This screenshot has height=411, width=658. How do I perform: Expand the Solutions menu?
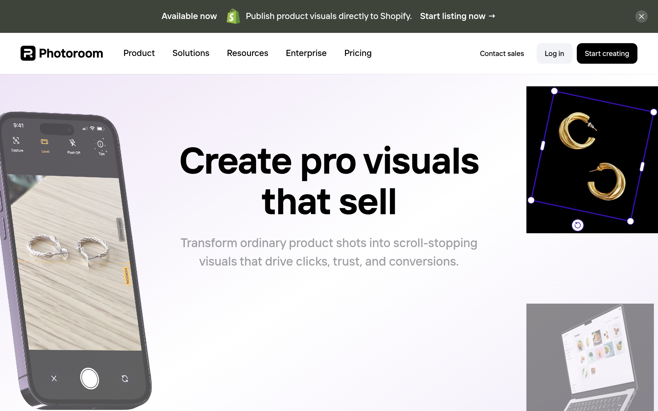click(x=191, y=53)
